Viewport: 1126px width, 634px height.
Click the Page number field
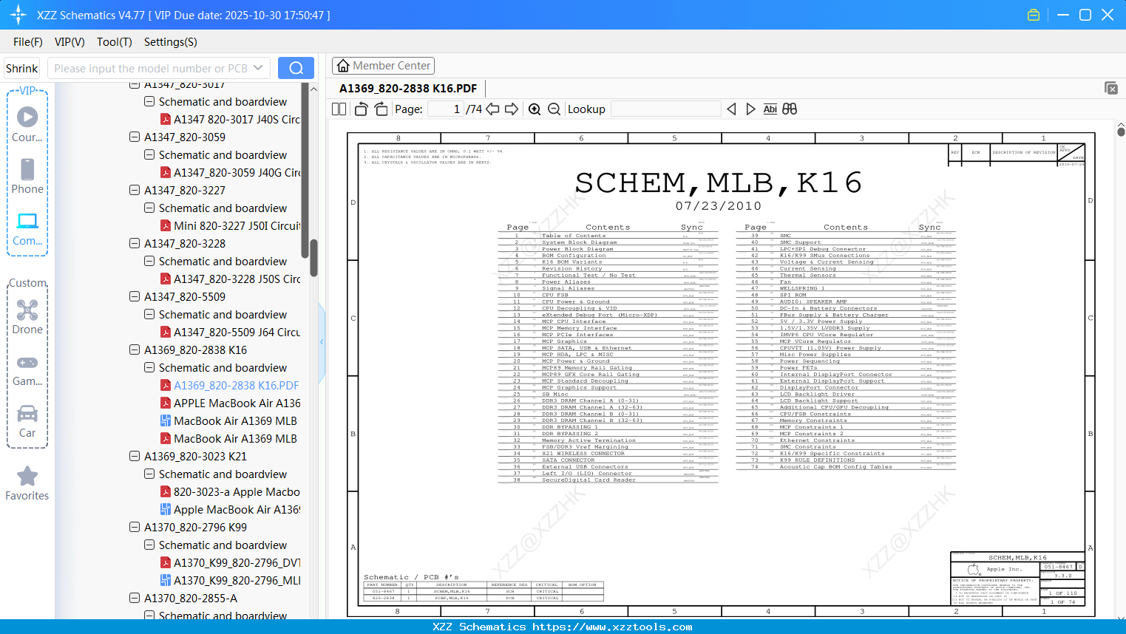tap(446, 109)
